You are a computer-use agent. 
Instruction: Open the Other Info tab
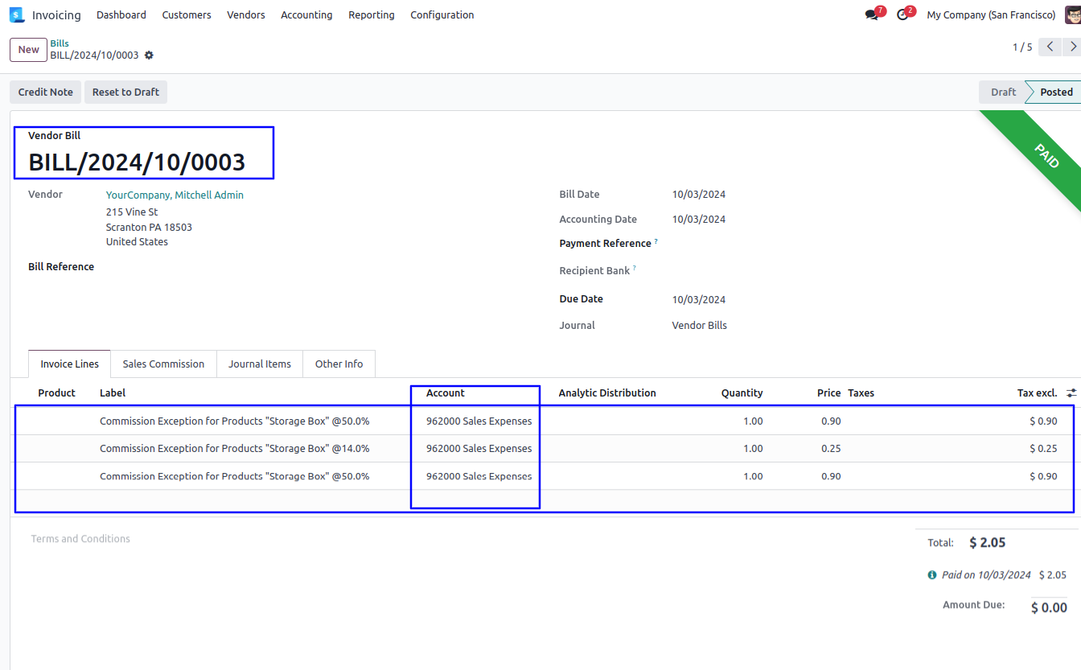339,364
